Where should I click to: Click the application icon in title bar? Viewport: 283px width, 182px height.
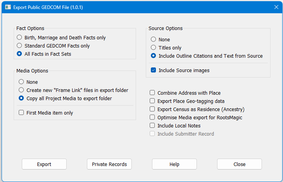click(8, 7)
